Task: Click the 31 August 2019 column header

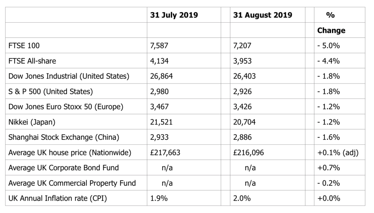Action: pos(263,15)
